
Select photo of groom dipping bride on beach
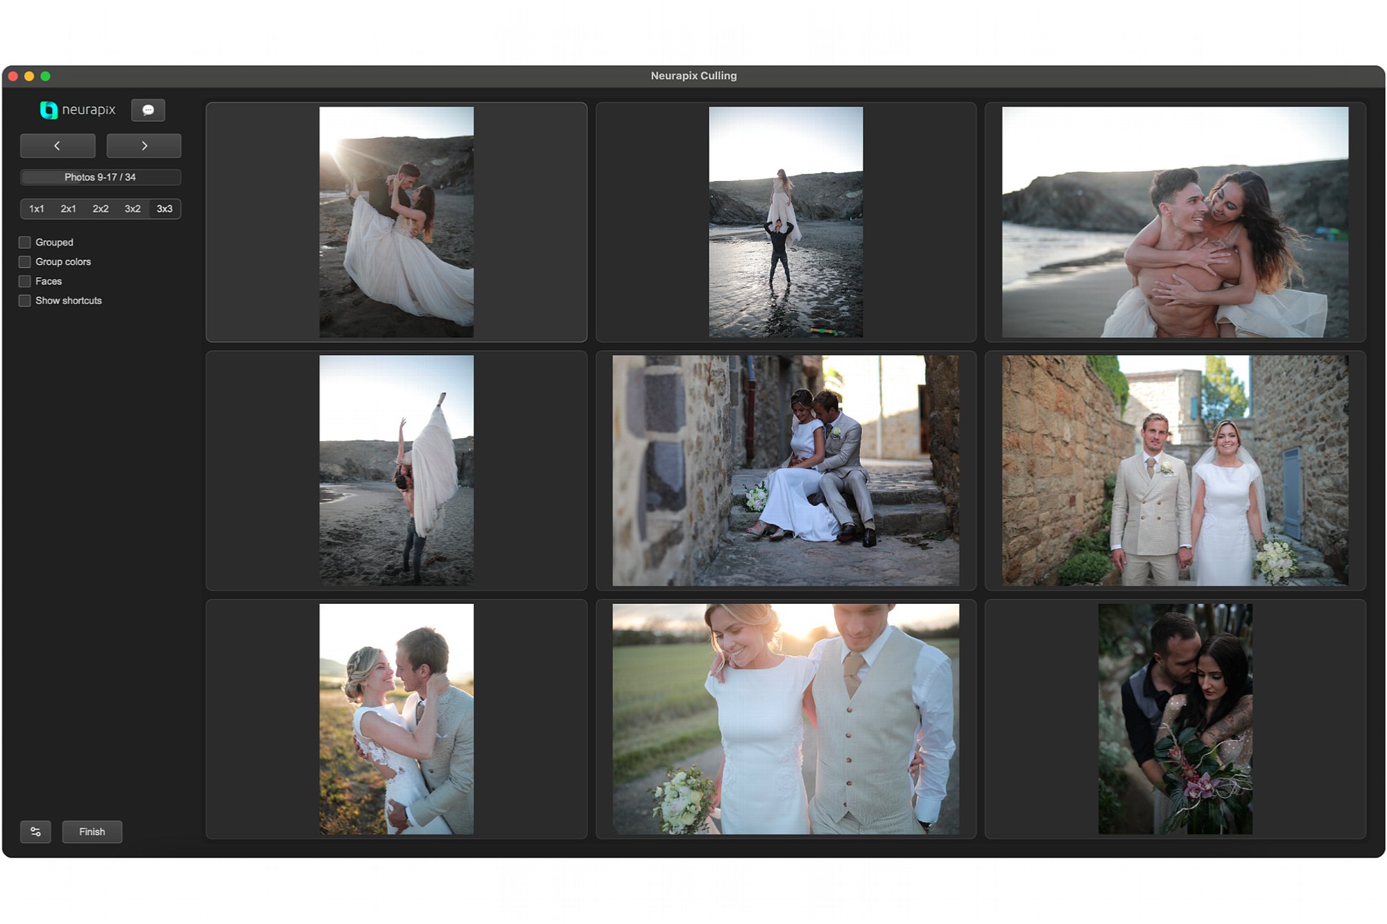point(397,222)
